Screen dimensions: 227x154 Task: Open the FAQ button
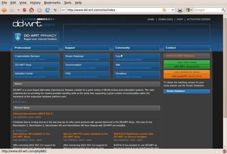tap(86, 75)
